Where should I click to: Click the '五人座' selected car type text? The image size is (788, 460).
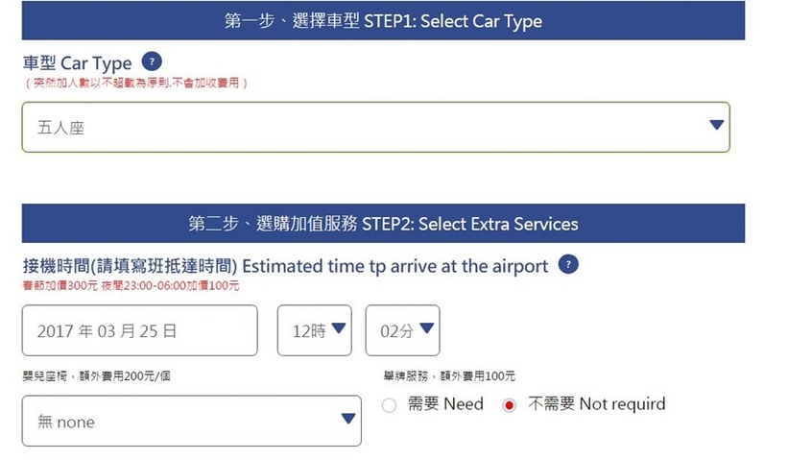click(x=61, y=127)
